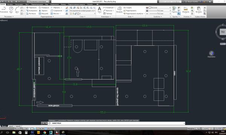Toggle the layer freeze sun icon
Image resolution: width=226 pixels, height=135 pixels.
point(73,13)
